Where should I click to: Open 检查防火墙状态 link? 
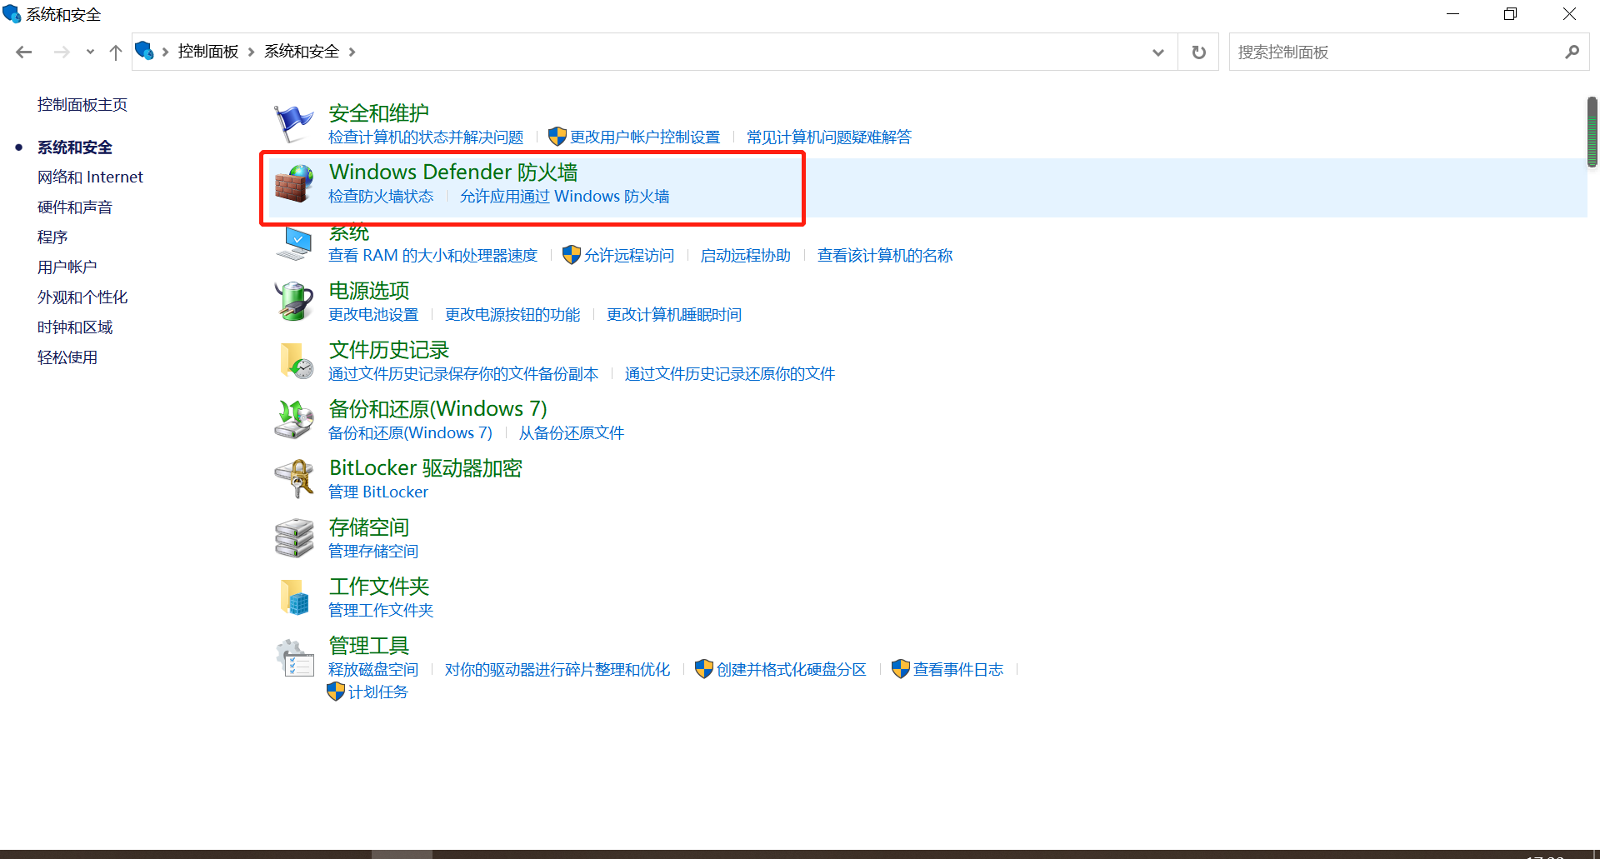click(x=381, y=197)
